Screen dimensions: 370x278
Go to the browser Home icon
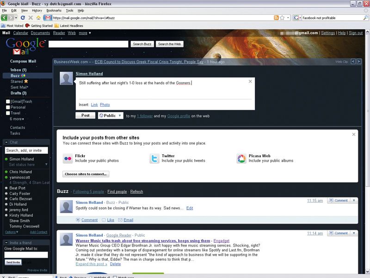38,18
